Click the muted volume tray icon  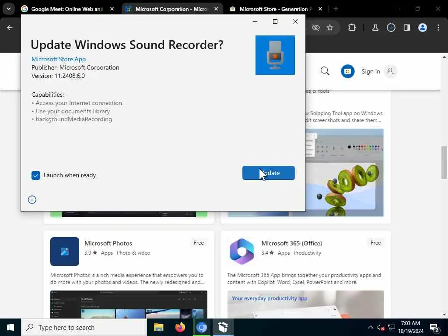(x=381, y=328)
